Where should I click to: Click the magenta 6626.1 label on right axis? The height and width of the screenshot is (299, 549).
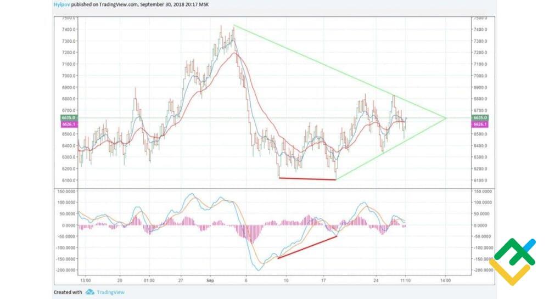pyautogui.click(x=480, y=125)
